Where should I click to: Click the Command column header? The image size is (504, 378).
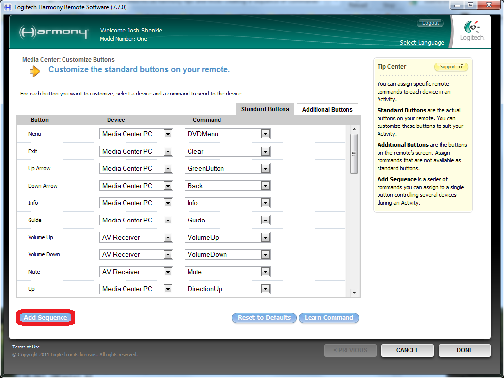point(207,120)
